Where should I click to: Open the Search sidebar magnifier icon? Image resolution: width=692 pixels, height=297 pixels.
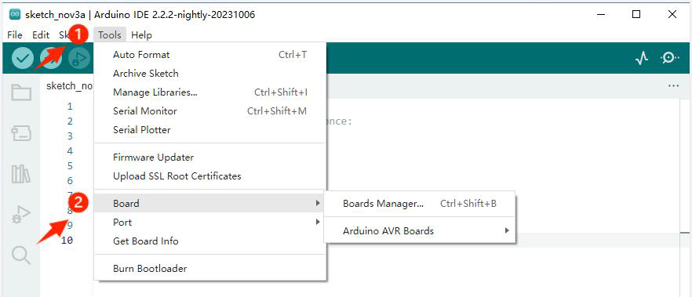click(21, 255)
